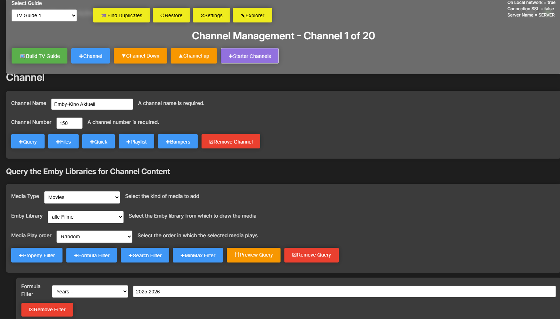This screenshot has width=560, height=319.
Task: Add a Formula Filter
Action: [x=92, y=255]
